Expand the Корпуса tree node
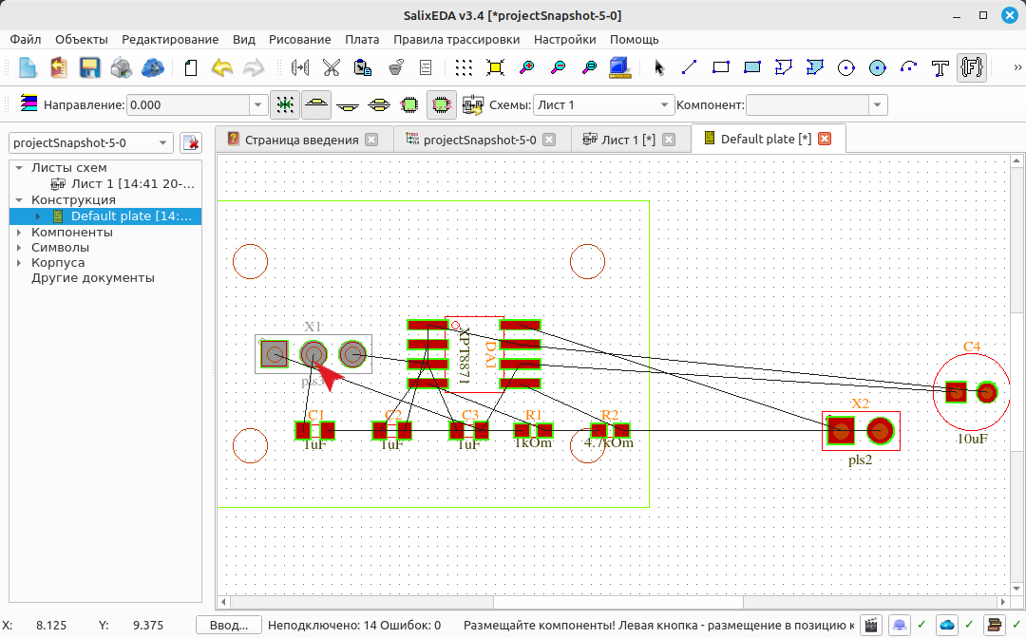 [19, 263]
